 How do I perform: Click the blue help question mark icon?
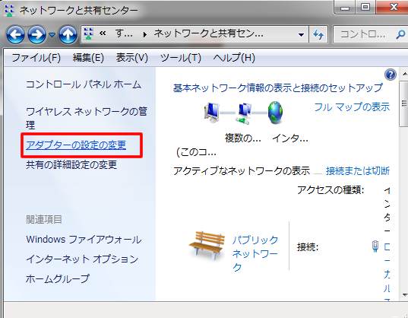point(391,75)
